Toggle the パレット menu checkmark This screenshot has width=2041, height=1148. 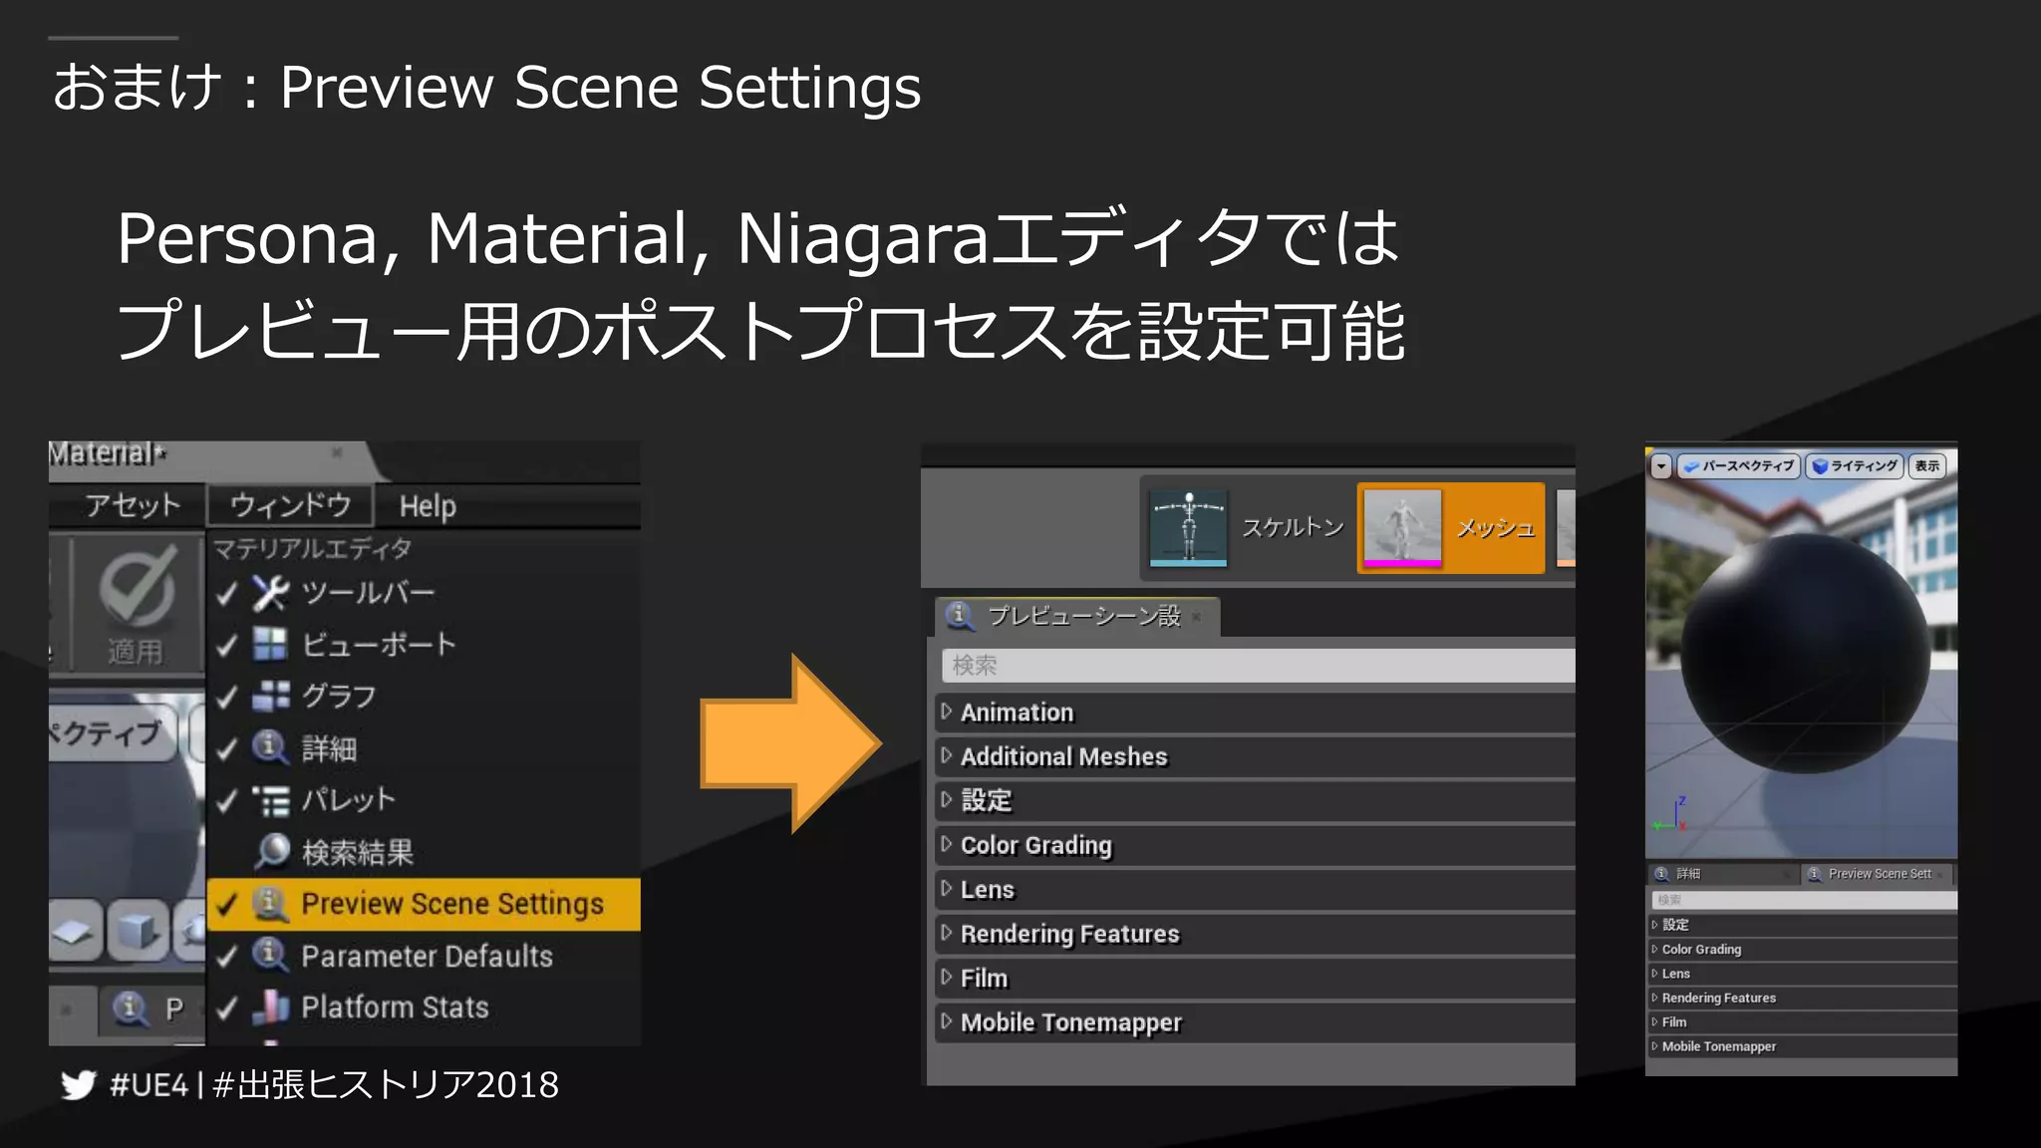(227, 800)
